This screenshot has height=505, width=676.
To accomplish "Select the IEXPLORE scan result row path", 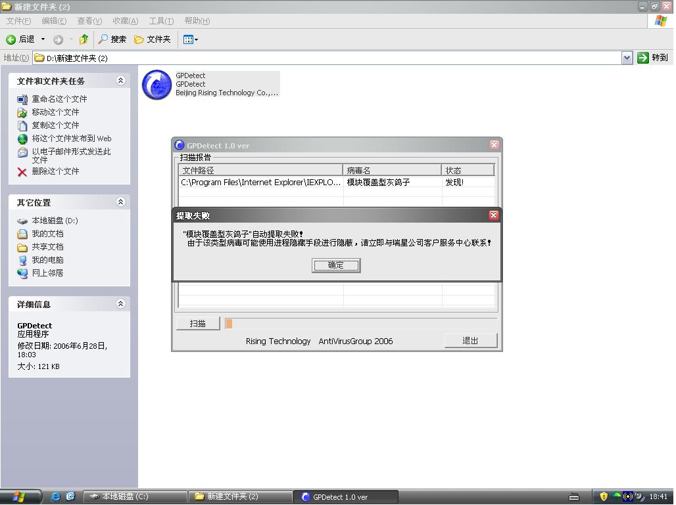I will [x=261, y=182].
